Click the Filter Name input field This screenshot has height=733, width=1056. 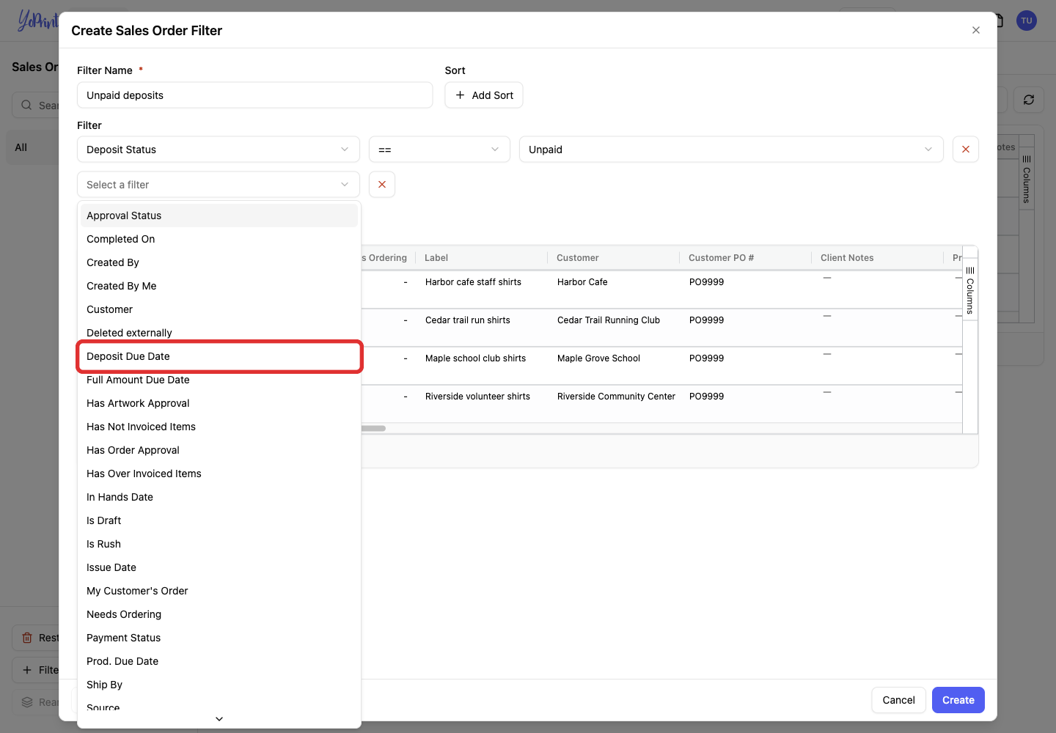[255, 95]
